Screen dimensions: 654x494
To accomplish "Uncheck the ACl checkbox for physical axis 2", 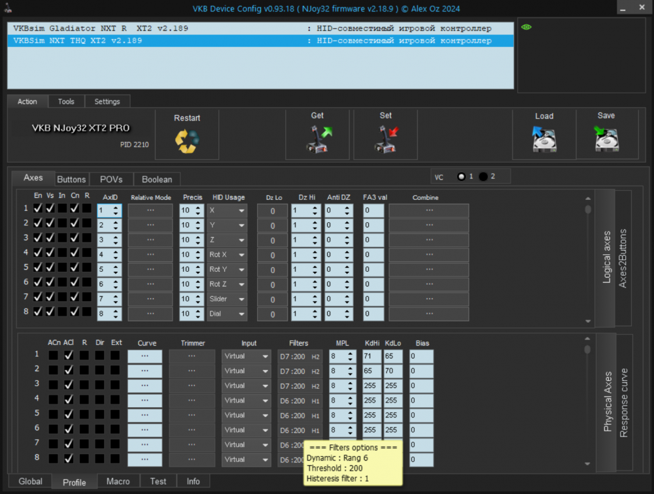I will 67,370.
